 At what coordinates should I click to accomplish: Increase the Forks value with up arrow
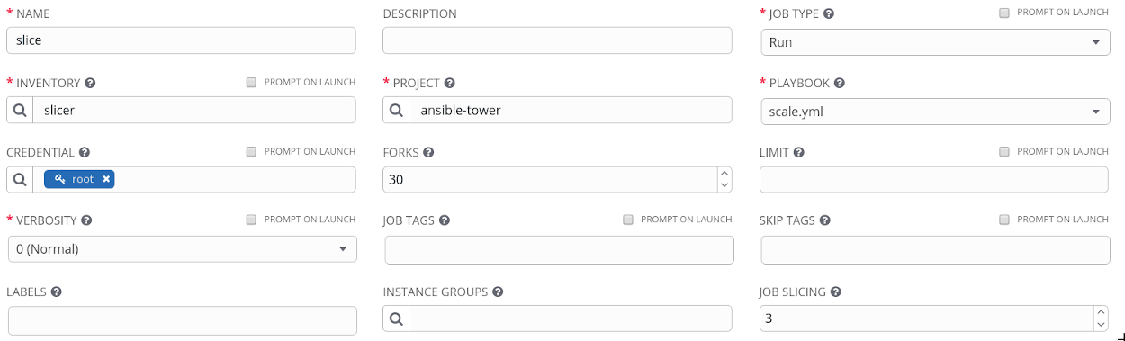(724, 173)
